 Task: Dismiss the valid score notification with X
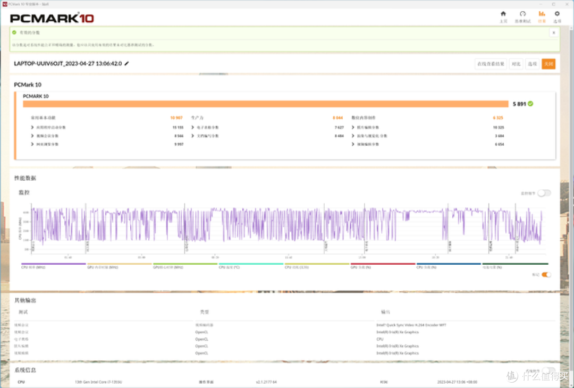tap(553, 32)
